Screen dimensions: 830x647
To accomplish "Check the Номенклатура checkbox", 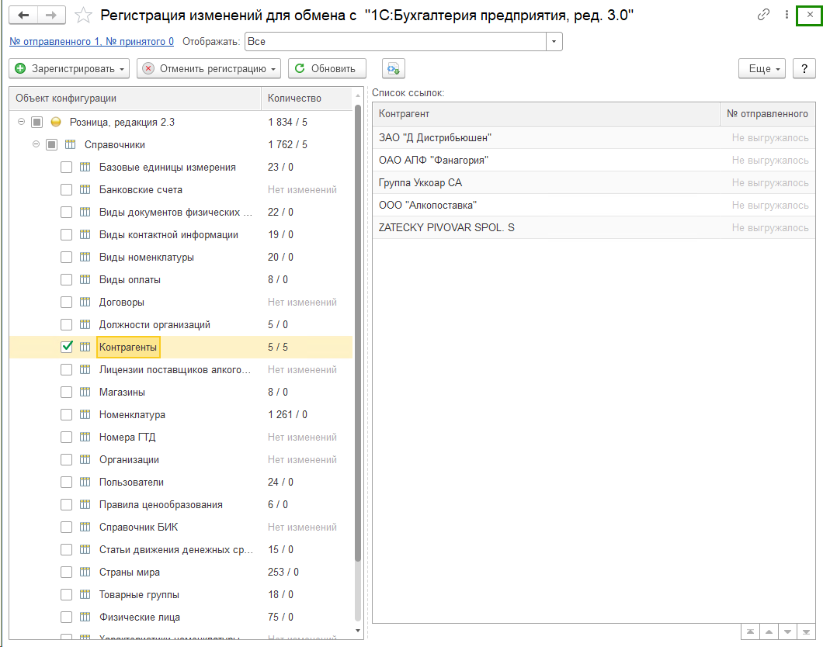I will pos(66,415).
